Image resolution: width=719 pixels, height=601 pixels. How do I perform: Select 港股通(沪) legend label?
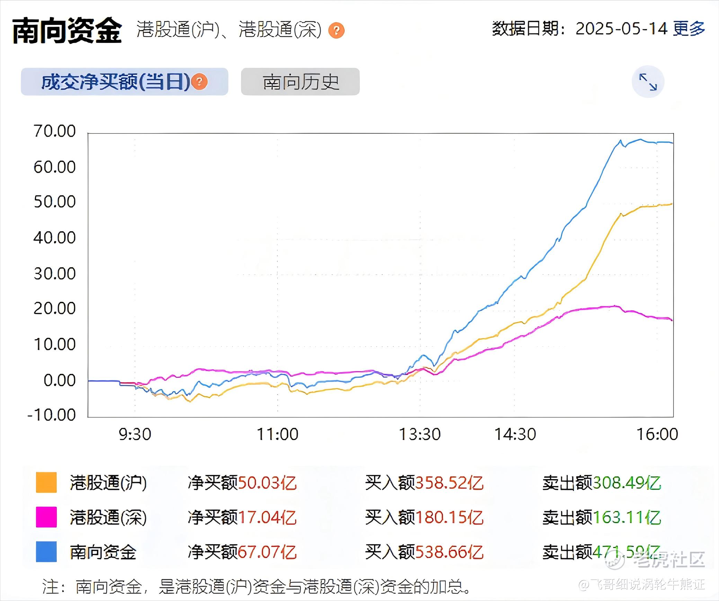pyautogui.click(x=108, y=483)
